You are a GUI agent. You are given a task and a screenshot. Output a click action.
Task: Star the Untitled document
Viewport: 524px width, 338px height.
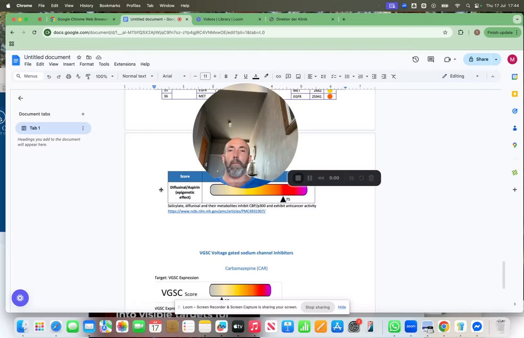(79, 58)
